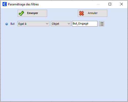
Task: Click the blue circle beside But
Action: click(7, 24)
